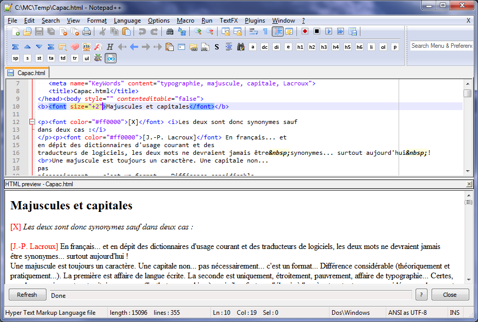Click the Close button in the preview panel
Viewport: 478px width, 322px height.
point(450,295)
